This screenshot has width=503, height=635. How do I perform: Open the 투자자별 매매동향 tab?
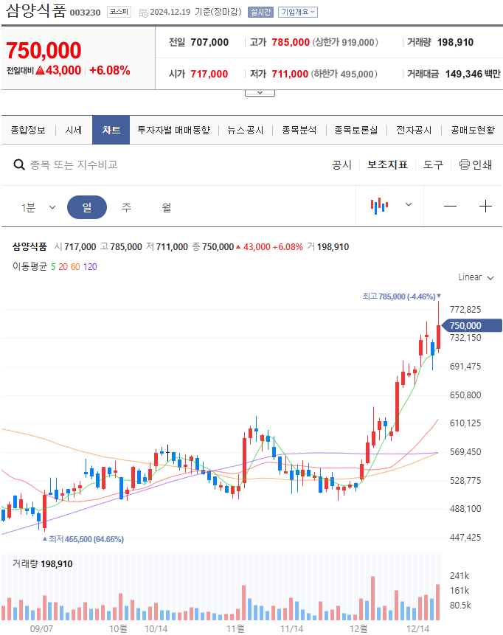174,130
